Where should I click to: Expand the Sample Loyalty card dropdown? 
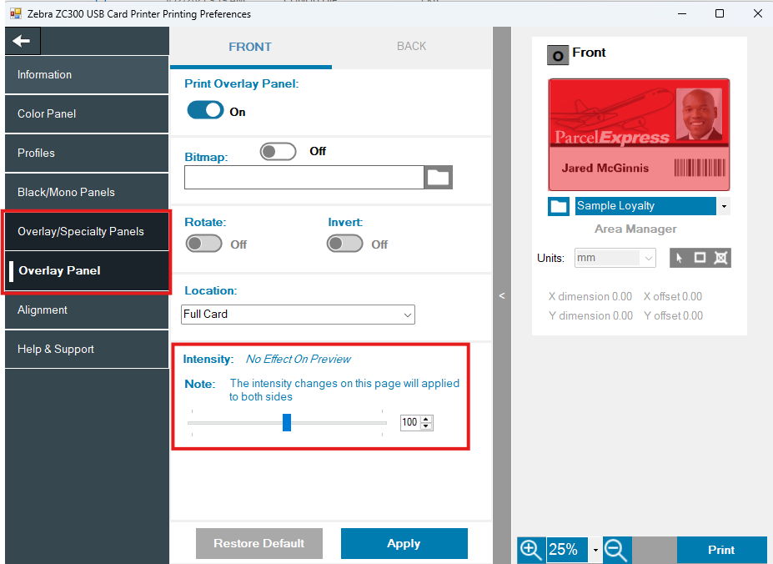pyautogui.click(x=724, y=206)
